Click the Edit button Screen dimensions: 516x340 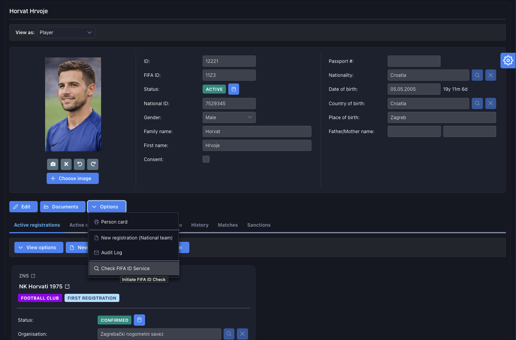[23, 207]
